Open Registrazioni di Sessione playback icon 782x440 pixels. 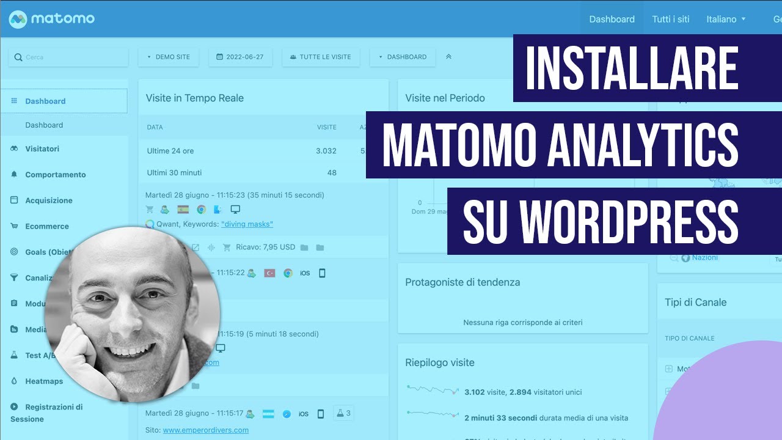point(13,406)
